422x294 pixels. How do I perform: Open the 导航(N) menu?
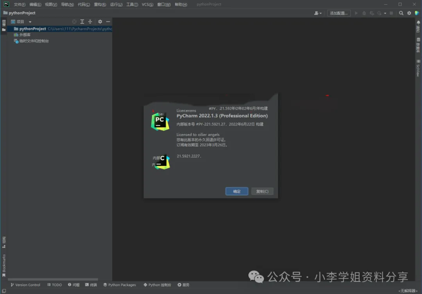[67, 4]
